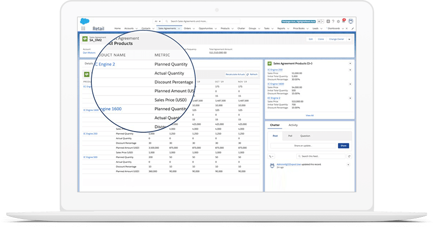This screenshot has height=227, width=435.
Task: Select the Question publisher tab
Action: [305, 136]
